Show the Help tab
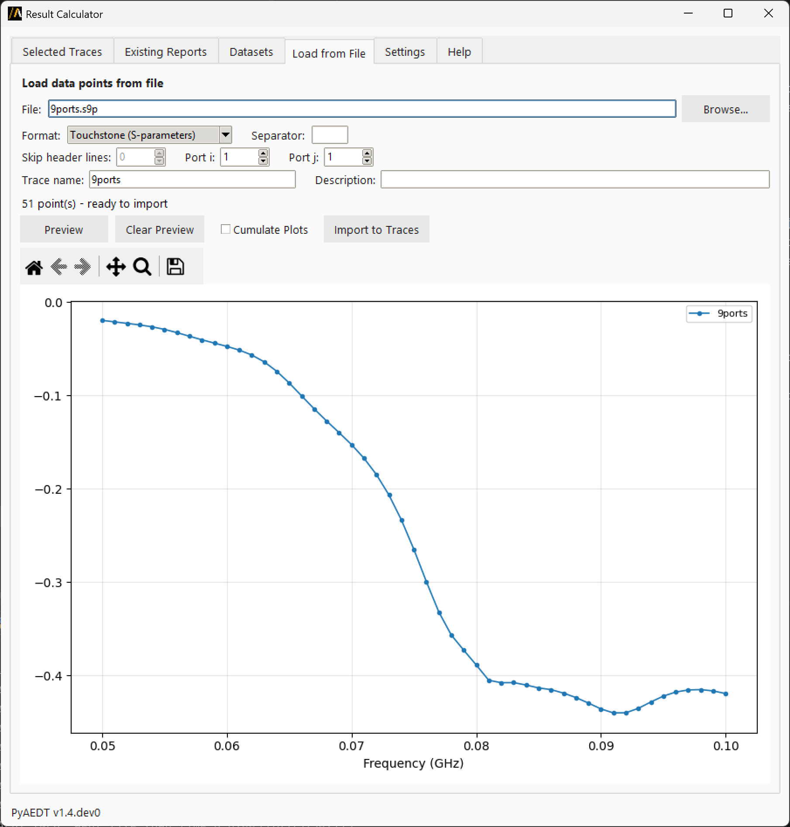 point(460,52)
